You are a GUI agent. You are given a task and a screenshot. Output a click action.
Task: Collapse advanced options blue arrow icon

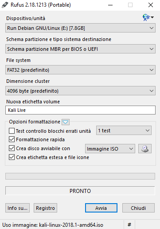66,122
